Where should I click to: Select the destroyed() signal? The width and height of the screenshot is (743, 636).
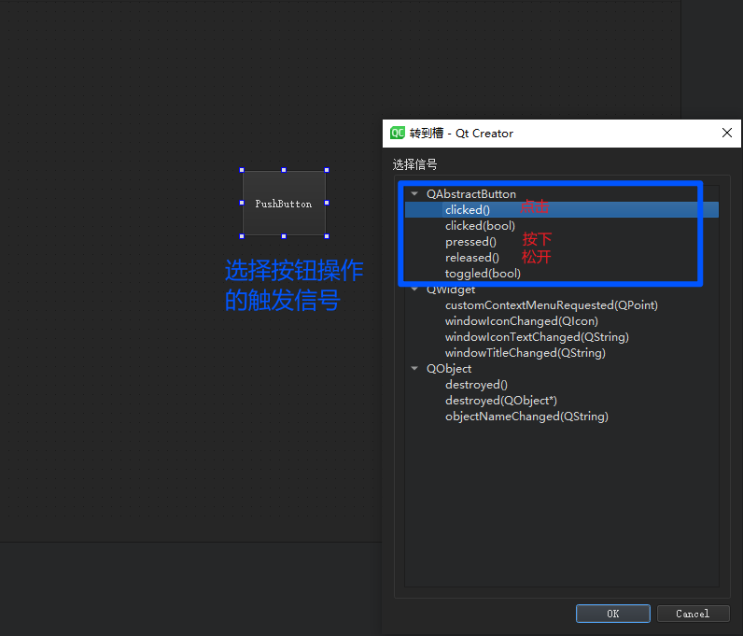[476, 385]
